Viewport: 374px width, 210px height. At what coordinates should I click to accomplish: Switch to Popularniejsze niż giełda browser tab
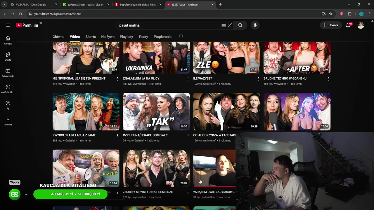(138, 4)
